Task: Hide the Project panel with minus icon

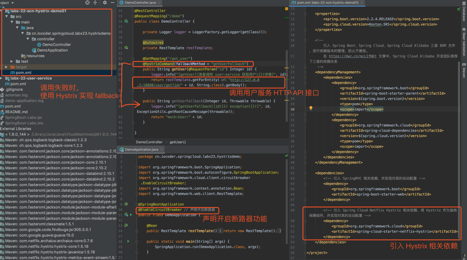Action: [113, 2]
